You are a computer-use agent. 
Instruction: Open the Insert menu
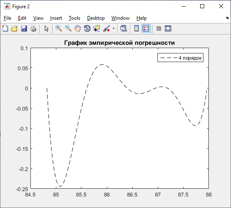coord(56,18)
